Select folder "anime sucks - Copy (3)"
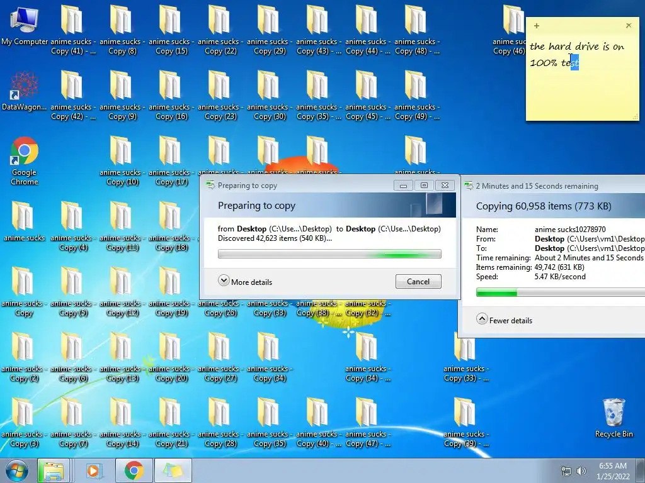This screenshot has height=483, width=645. (25, 422)
